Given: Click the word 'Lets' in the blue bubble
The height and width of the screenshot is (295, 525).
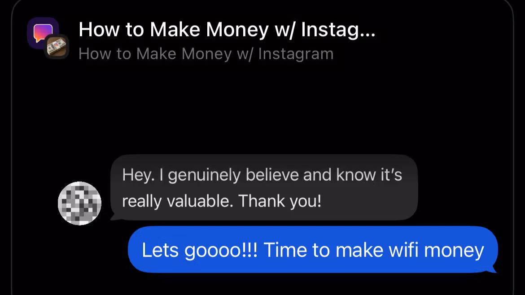Looking at the screenshot, I should 160,250.
